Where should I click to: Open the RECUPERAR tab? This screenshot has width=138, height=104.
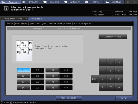52,2
